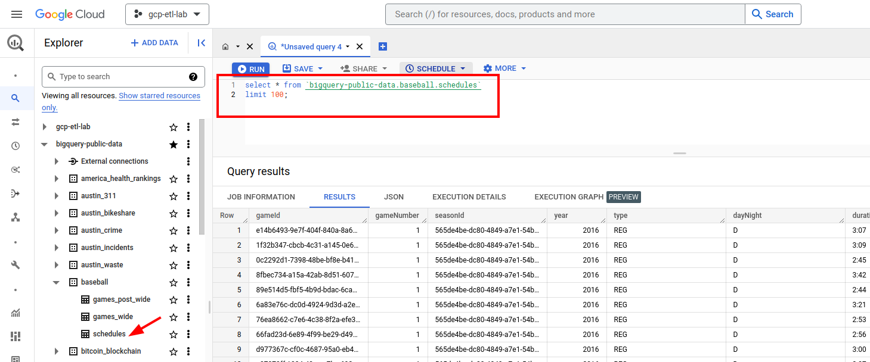Image resolution: width=870 pixels, height=362 pixels.
Task: Click the blue Search button
Action: [773, 14]
